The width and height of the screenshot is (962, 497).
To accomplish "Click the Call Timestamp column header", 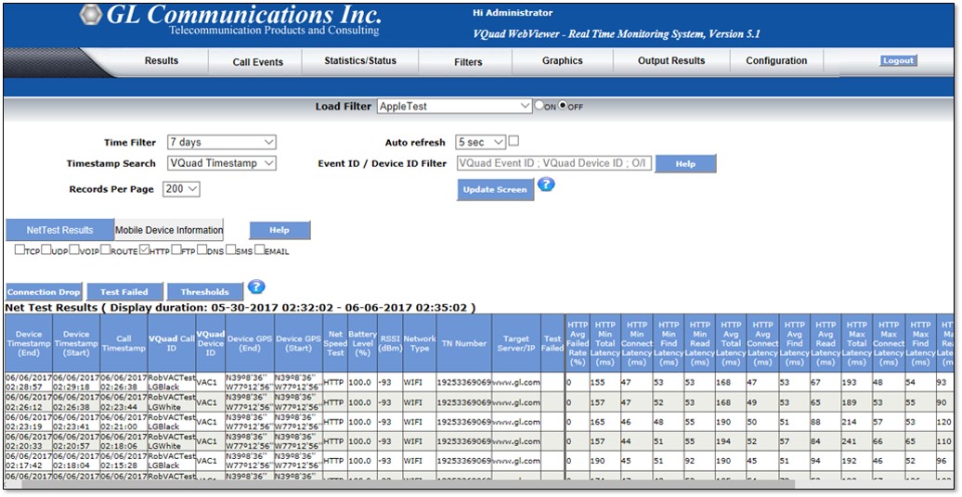I will click(x=123, y=343).
